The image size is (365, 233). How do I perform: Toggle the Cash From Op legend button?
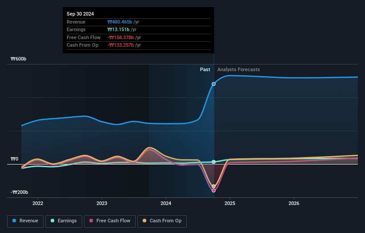point(162,221)
